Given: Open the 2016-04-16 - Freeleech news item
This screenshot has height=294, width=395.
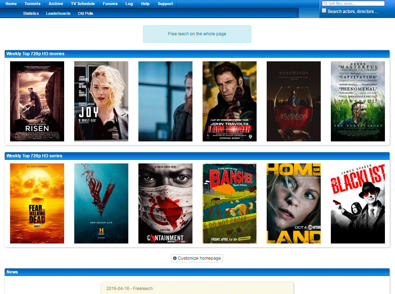Looking at the screenshot, I should (129, 289).
